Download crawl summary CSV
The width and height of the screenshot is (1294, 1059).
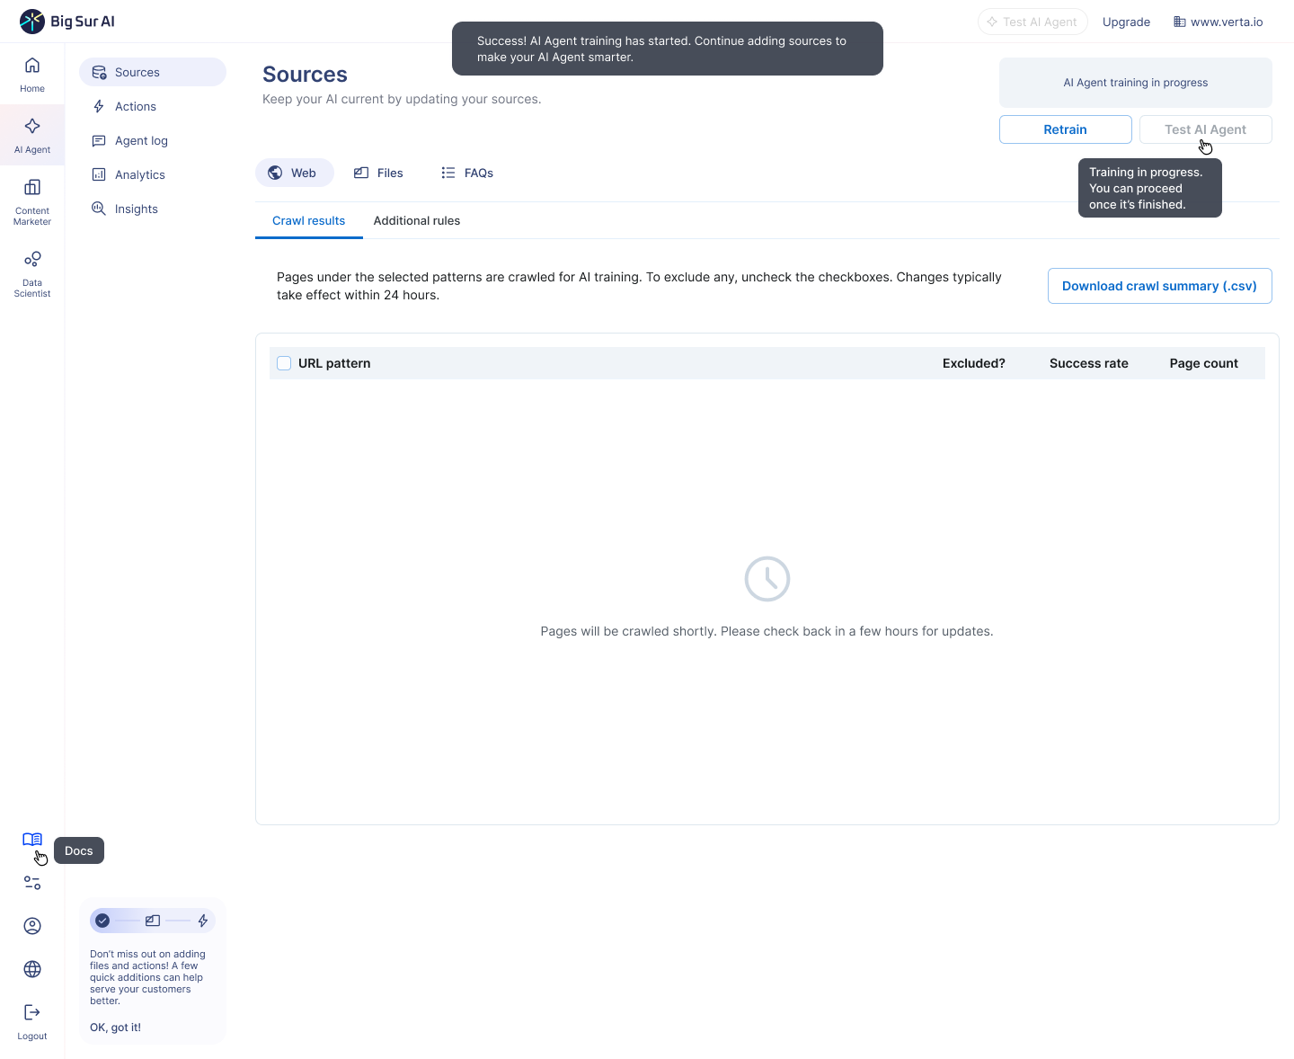click(1159, 286)
